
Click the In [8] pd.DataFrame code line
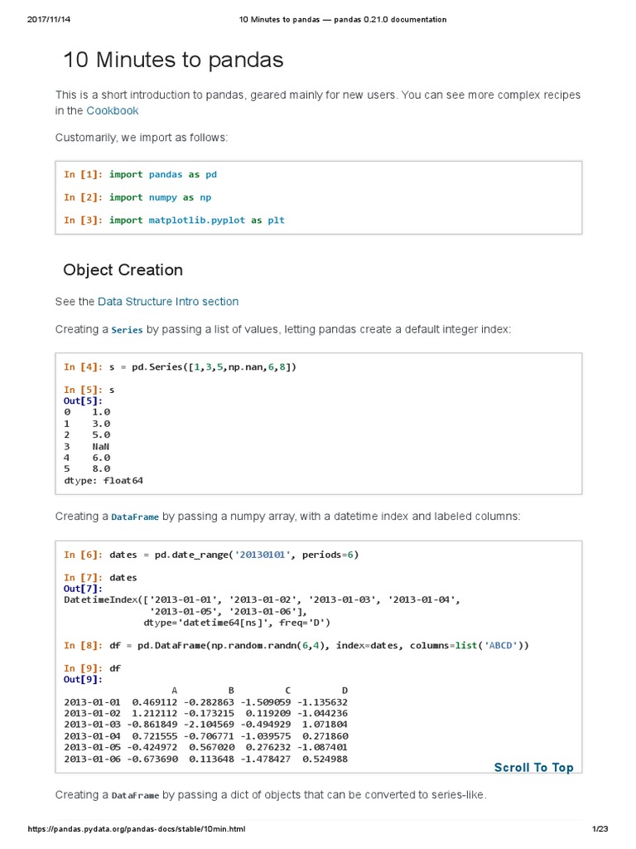point(296,645)
